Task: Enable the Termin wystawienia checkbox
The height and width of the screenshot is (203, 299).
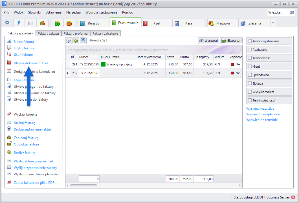Action: point(250,41)
